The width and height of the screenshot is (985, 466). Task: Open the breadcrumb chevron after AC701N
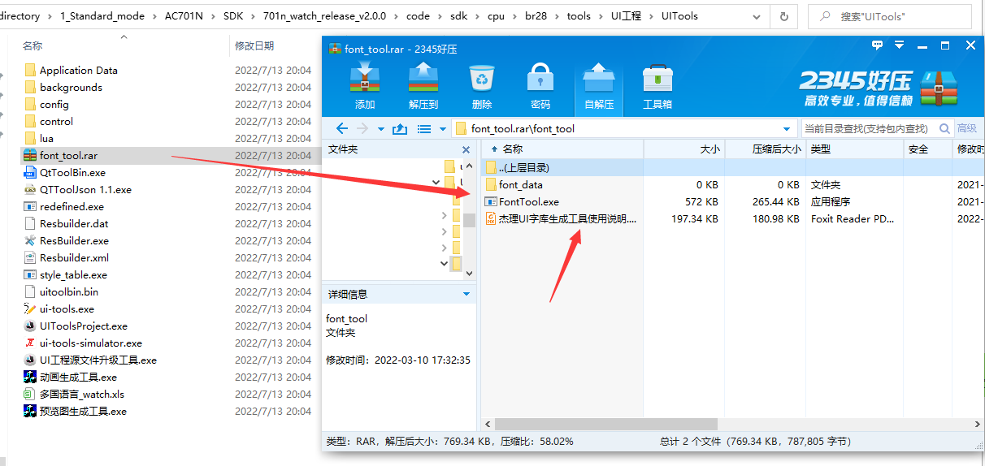click(214, 16)
